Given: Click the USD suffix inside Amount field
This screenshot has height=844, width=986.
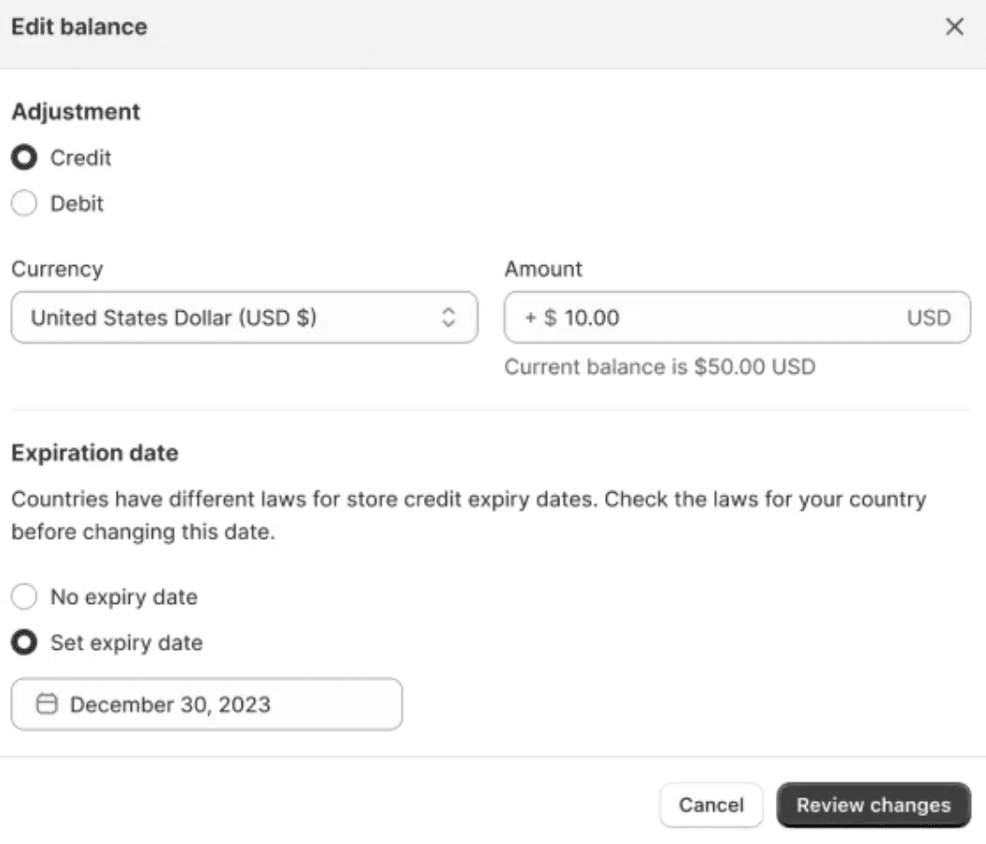Looking at the screenshot, I should pos(928,318).
